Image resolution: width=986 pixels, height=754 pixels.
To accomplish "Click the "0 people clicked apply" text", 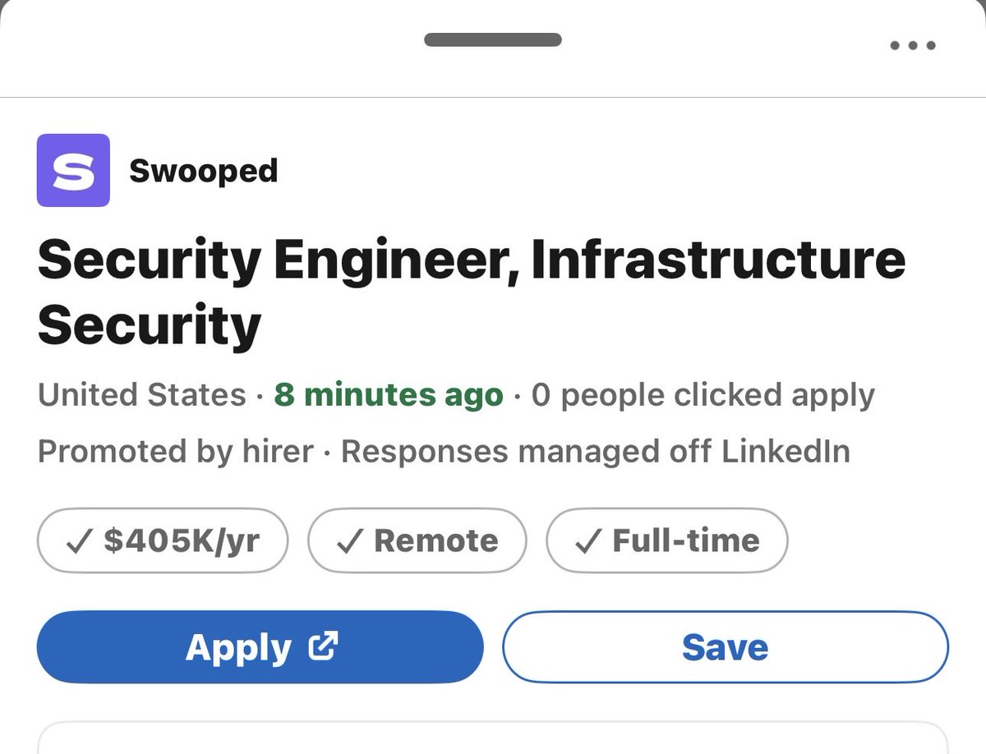I will (703, 395).
